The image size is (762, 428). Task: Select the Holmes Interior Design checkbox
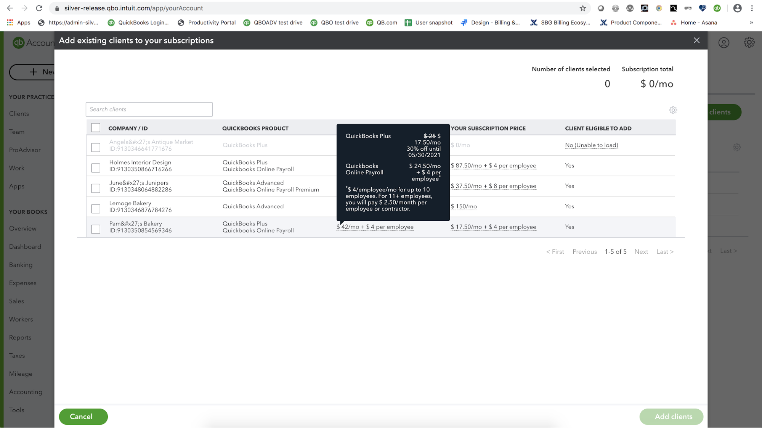coord(96,168)
